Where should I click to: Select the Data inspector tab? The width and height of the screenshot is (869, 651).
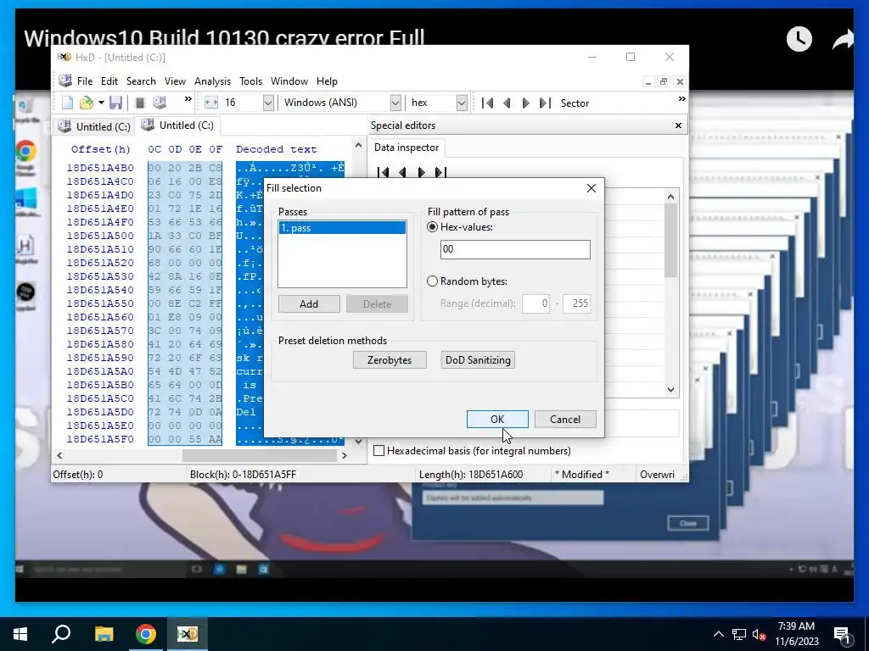pos(406,147)
